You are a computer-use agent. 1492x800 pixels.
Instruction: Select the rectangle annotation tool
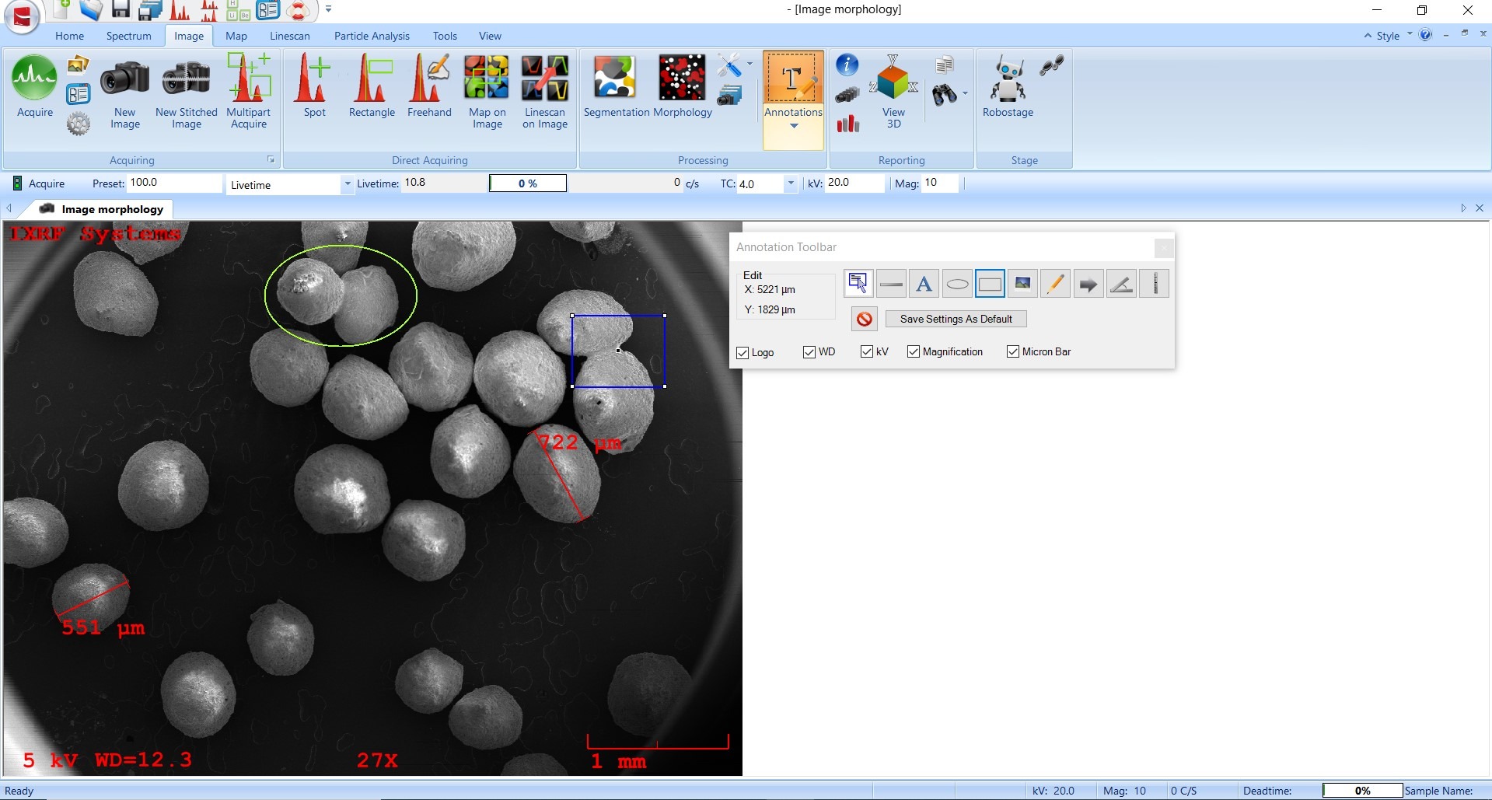click(x=990, y=284)
